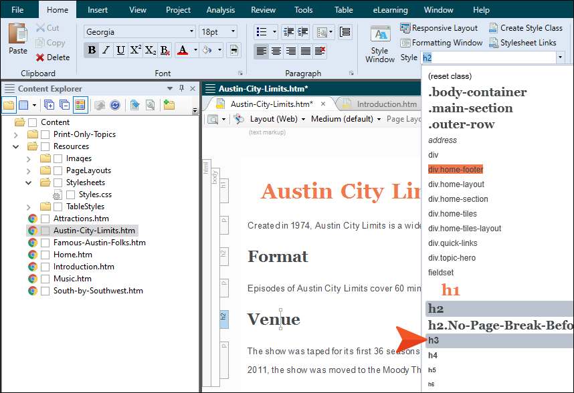Open the Style Window
This screenshot has width=574, height=393.
click(380, 44)
